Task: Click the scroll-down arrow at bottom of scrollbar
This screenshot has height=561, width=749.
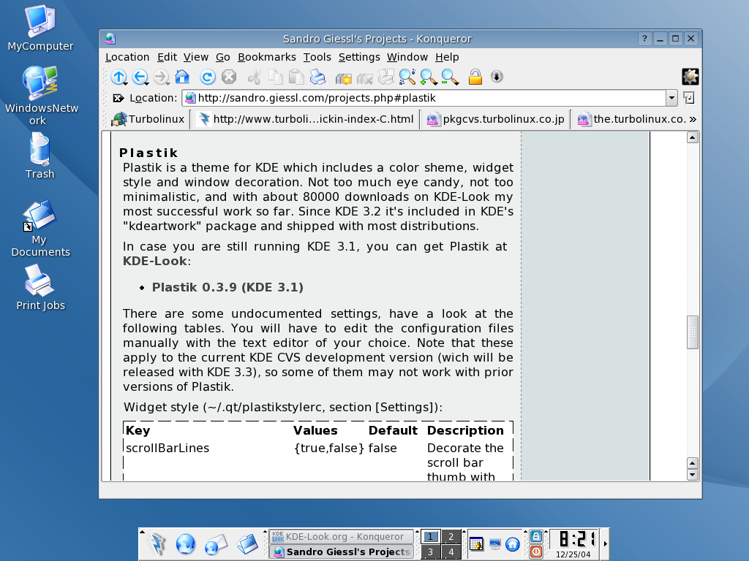Action: (x=693, y=475)
